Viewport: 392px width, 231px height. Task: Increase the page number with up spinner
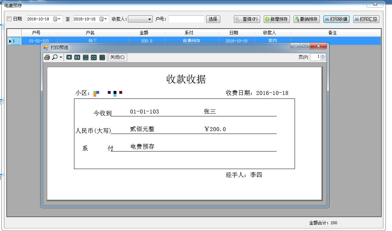(x=323, y=56)
